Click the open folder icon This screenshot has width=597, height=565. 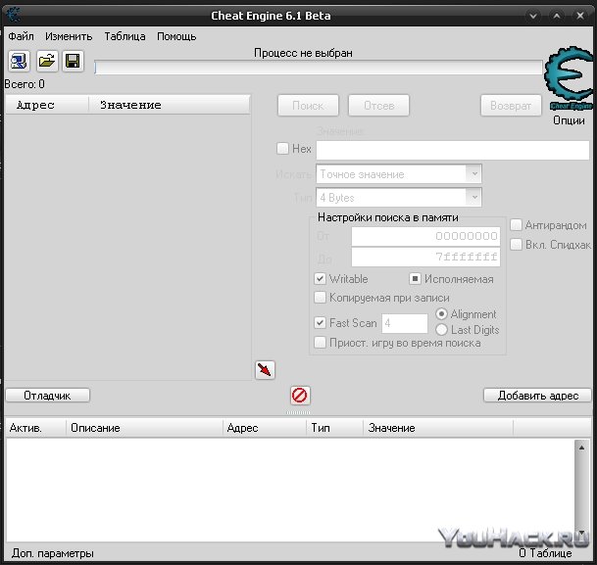click(46, 61)
